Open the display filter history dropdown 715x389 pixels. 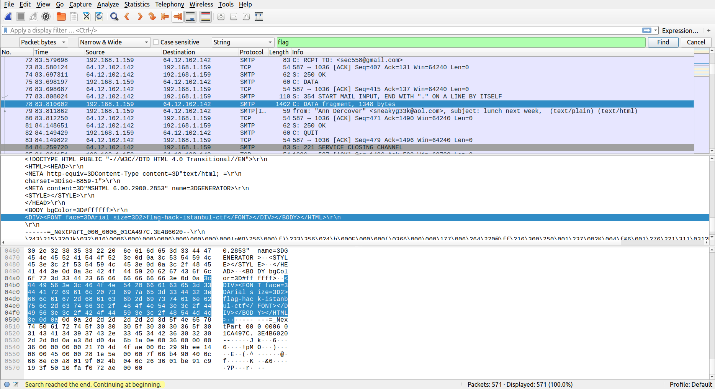tap(656, 30)
